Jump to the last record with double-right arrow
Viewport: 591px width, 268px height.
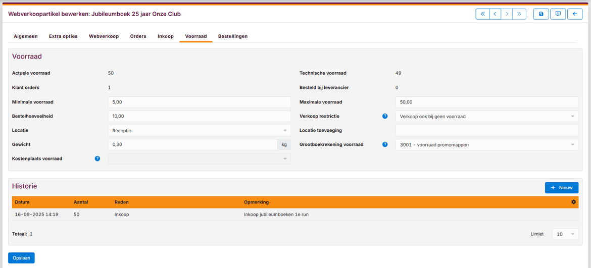tap(519, 14)
